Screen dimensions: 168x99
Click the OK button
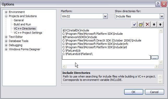pos(134,92)
